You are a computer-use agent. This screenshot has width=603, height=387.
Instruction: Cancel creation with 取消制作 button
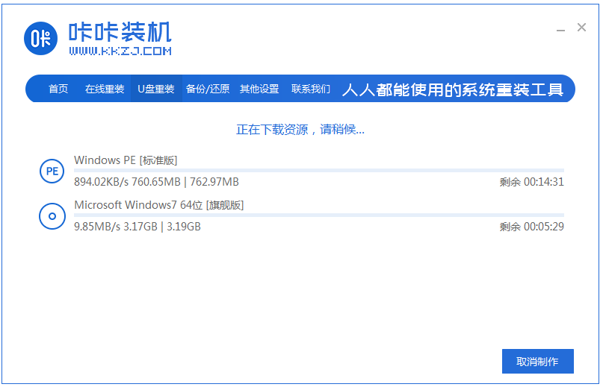pos(538,362)
